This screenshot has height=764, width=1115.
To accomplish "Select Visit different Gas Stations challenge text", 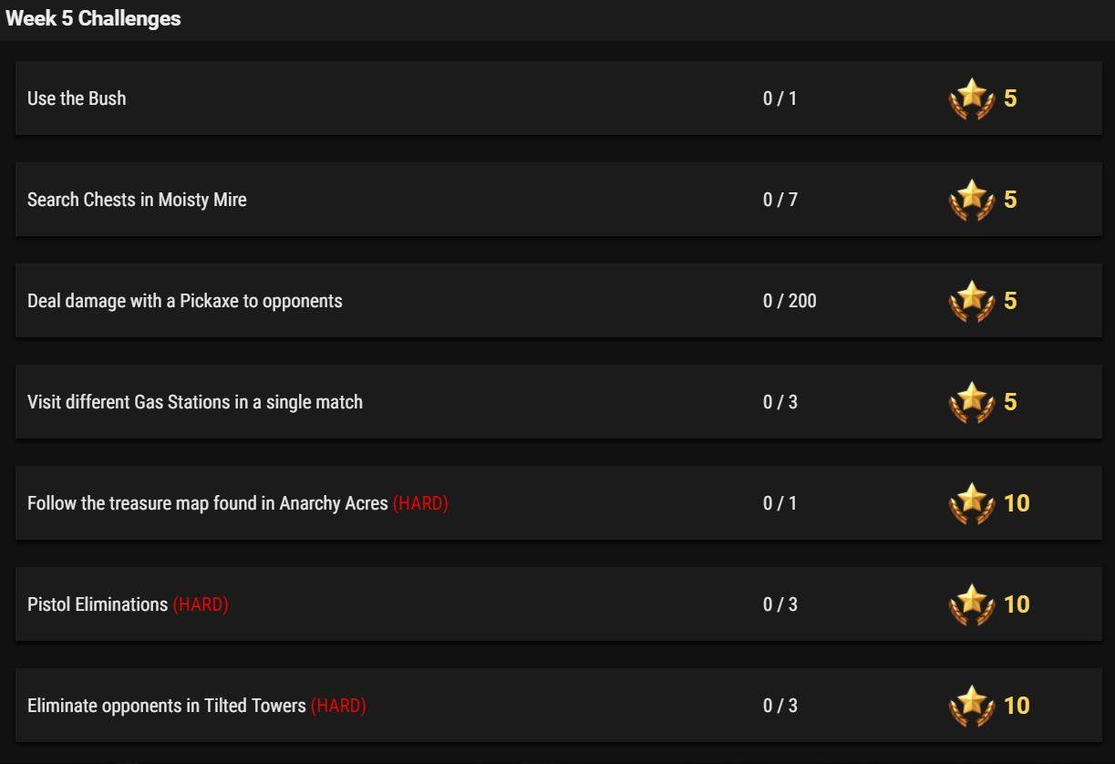I will point(195,402).
